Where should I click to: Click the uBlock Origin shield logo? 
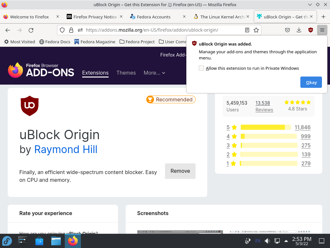[30, 106]
